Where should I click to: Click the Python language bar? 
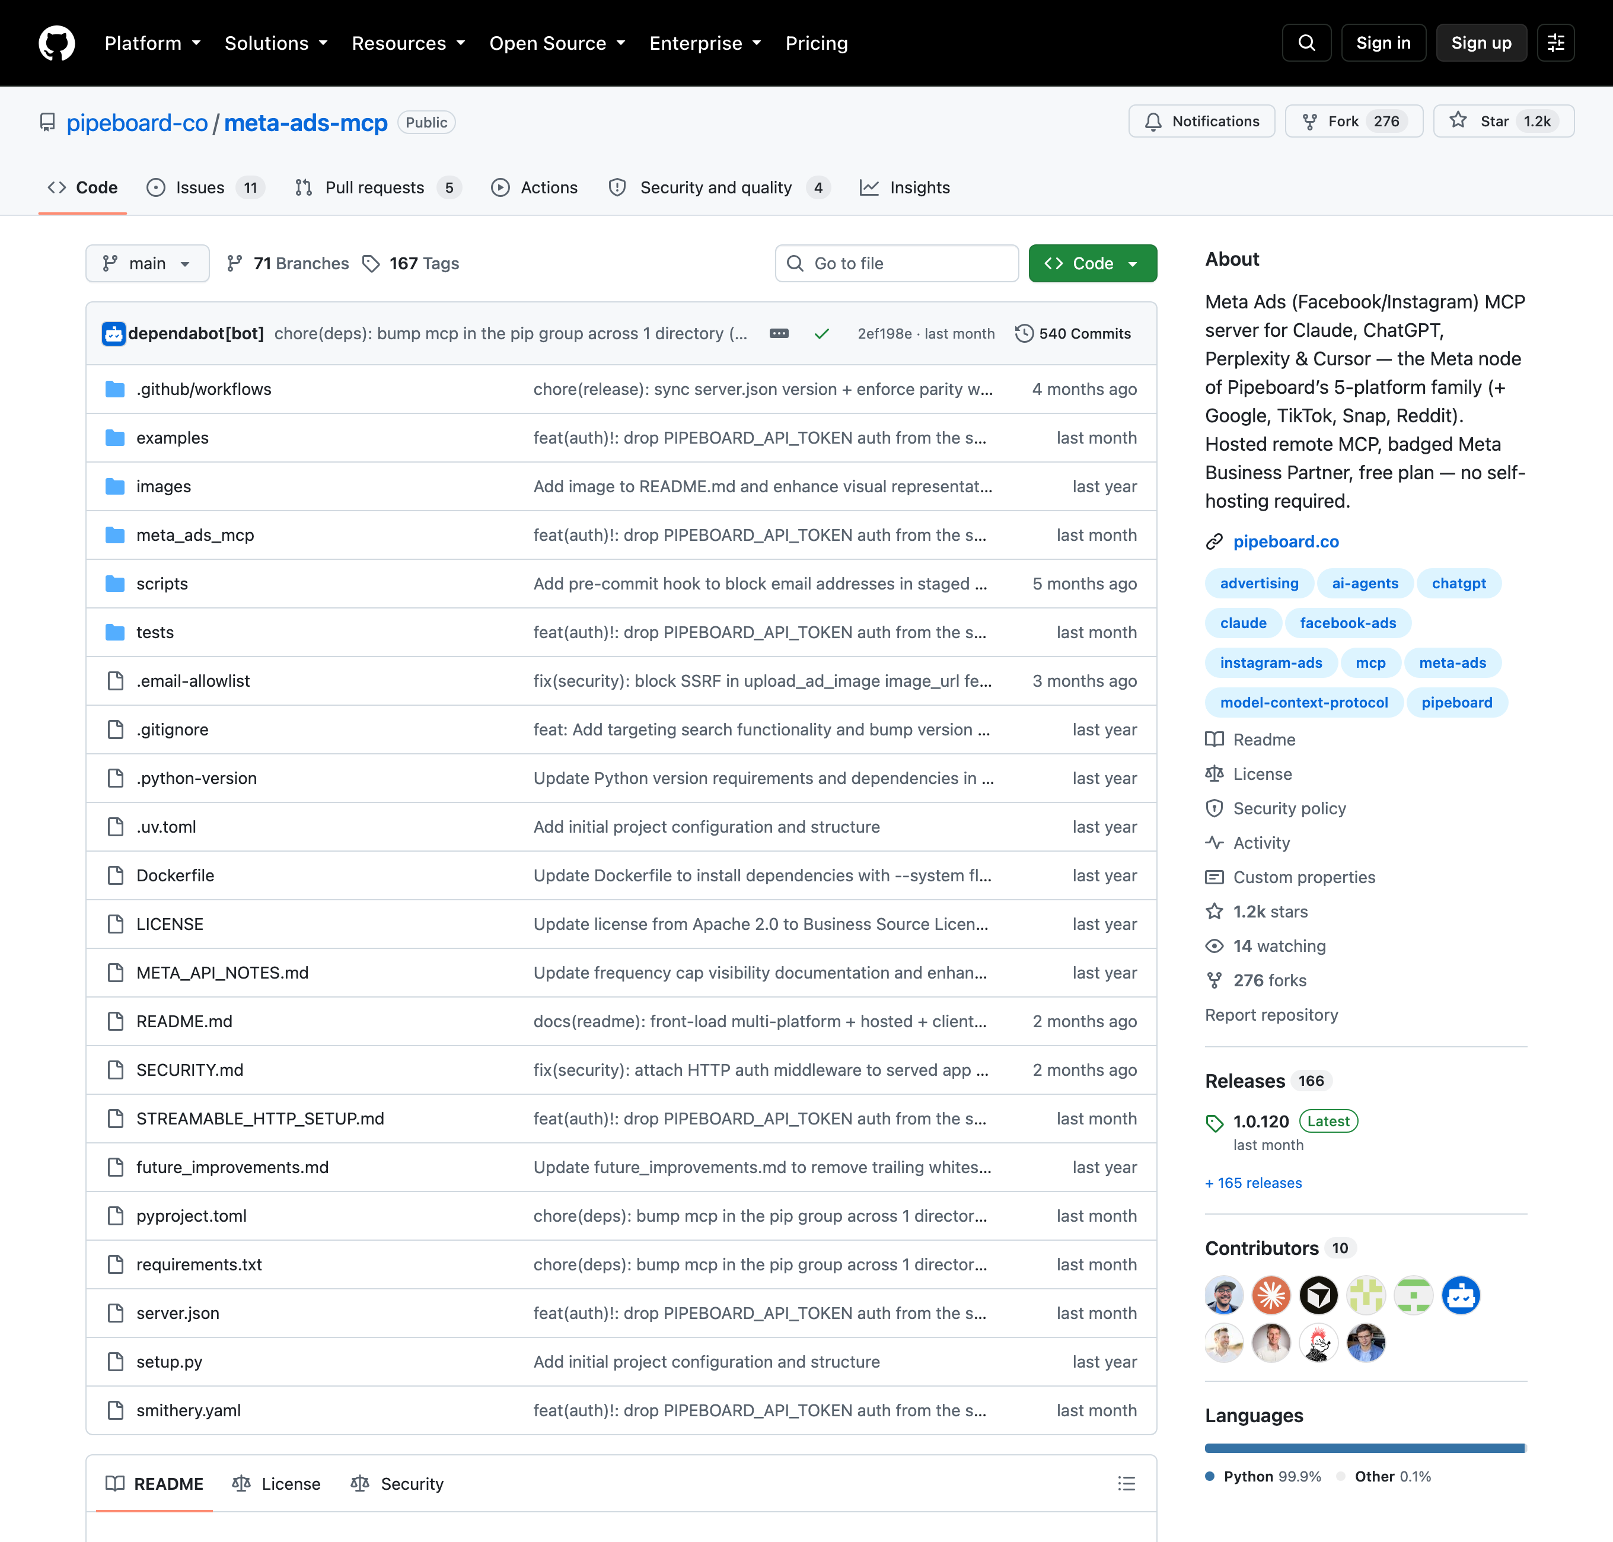coord(1364,1448)
